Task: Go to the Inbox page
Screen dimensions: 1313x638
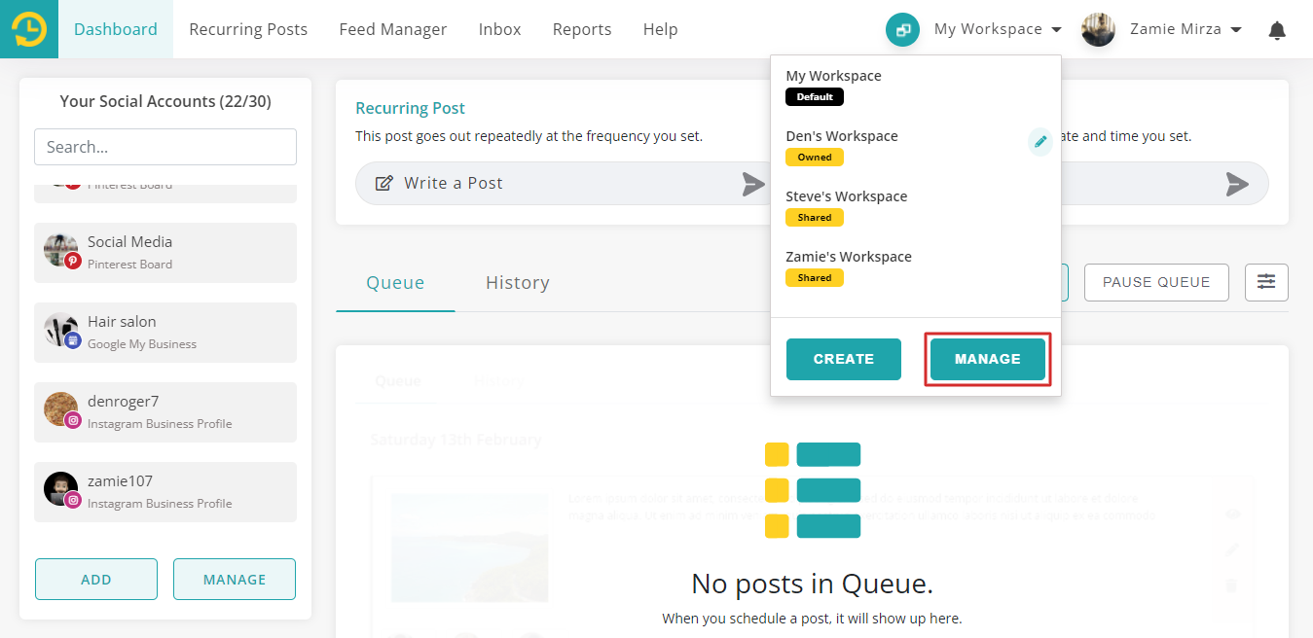Action: 499,29
